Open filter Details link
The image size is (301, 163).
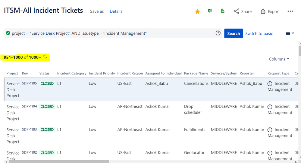116,11
